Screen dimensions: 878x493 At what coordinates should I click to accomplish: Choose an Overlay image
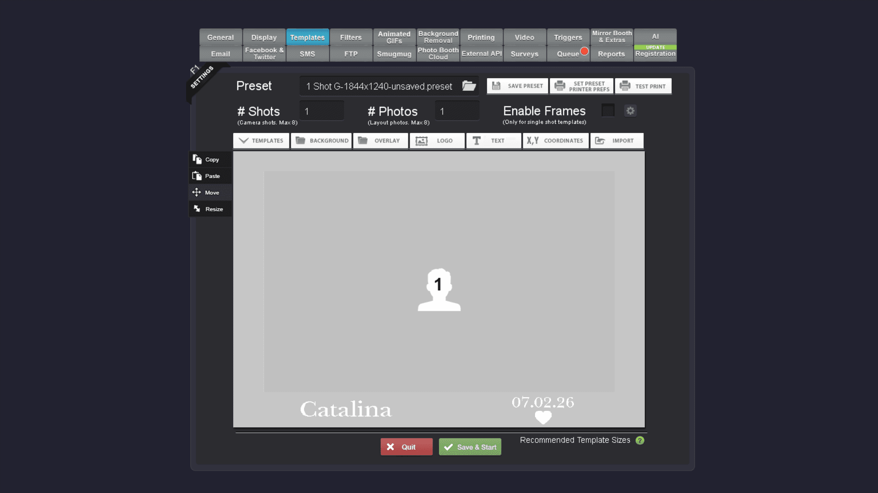pos(380,141)
